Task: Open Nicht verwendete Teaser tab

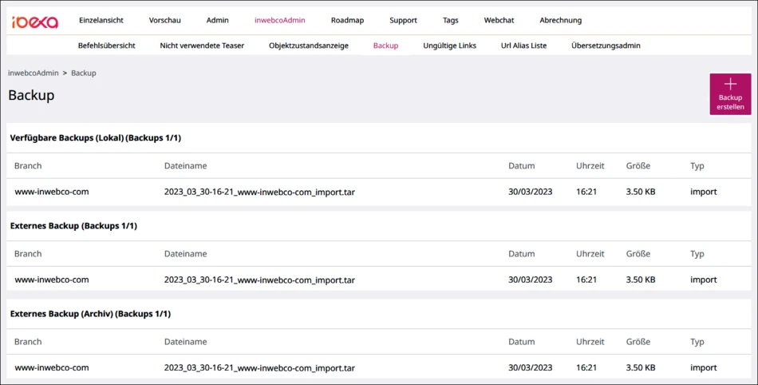Action: click(202, 46)
